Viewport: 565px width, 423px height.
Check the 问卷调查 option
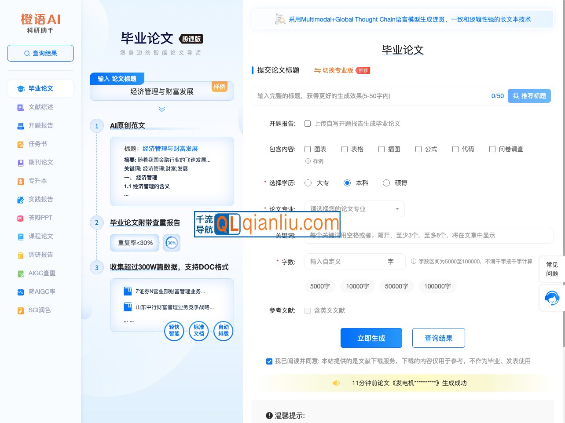(x=492, y=149)
